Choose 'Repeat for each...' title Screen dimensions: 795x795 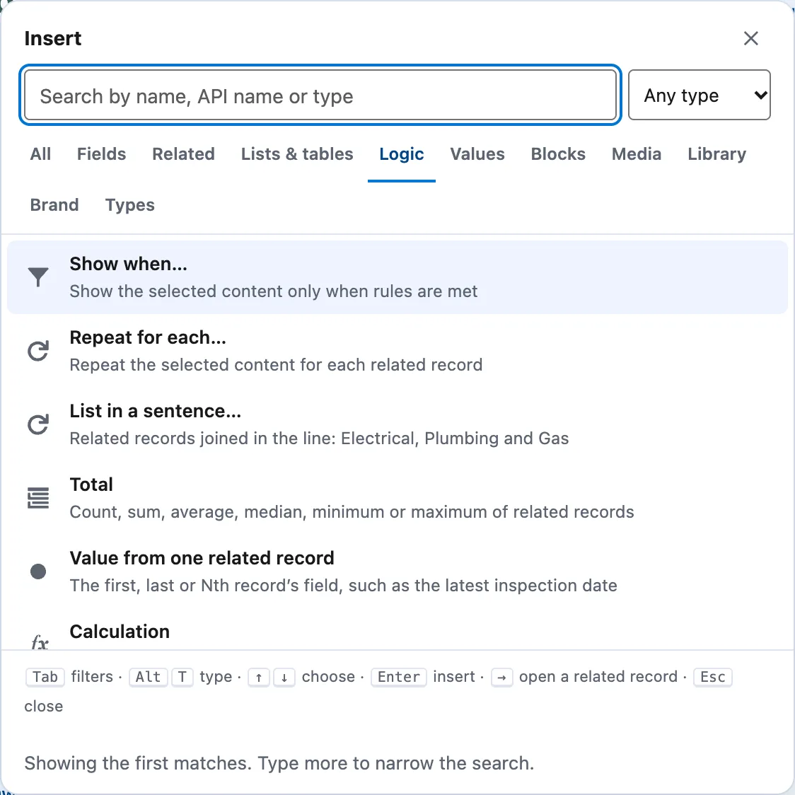click(x=148, y=337)
